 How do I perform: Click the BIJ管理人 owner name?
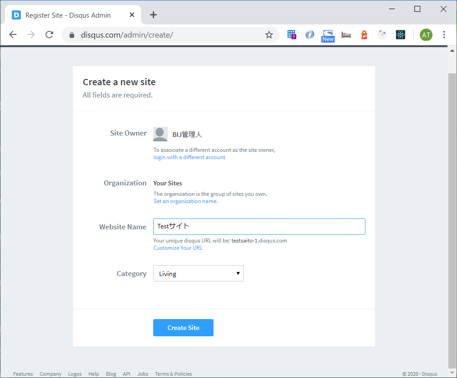tap(187, 134)
